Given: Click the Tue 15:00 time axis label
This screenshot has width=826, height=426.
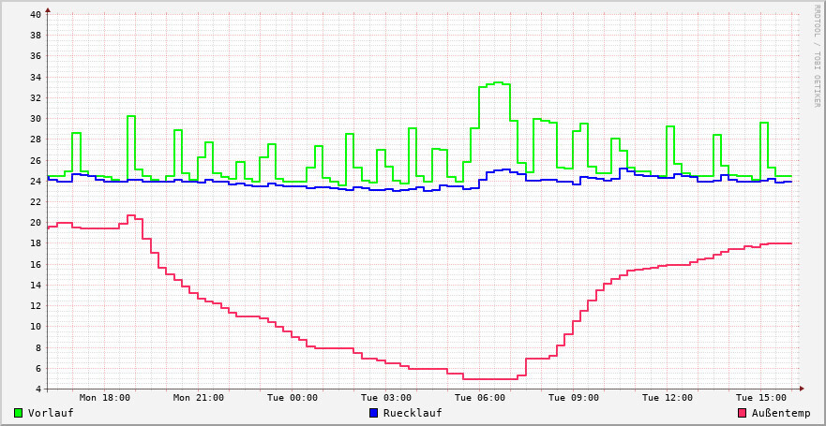Looking at the screenshot, I should point(761,398).
